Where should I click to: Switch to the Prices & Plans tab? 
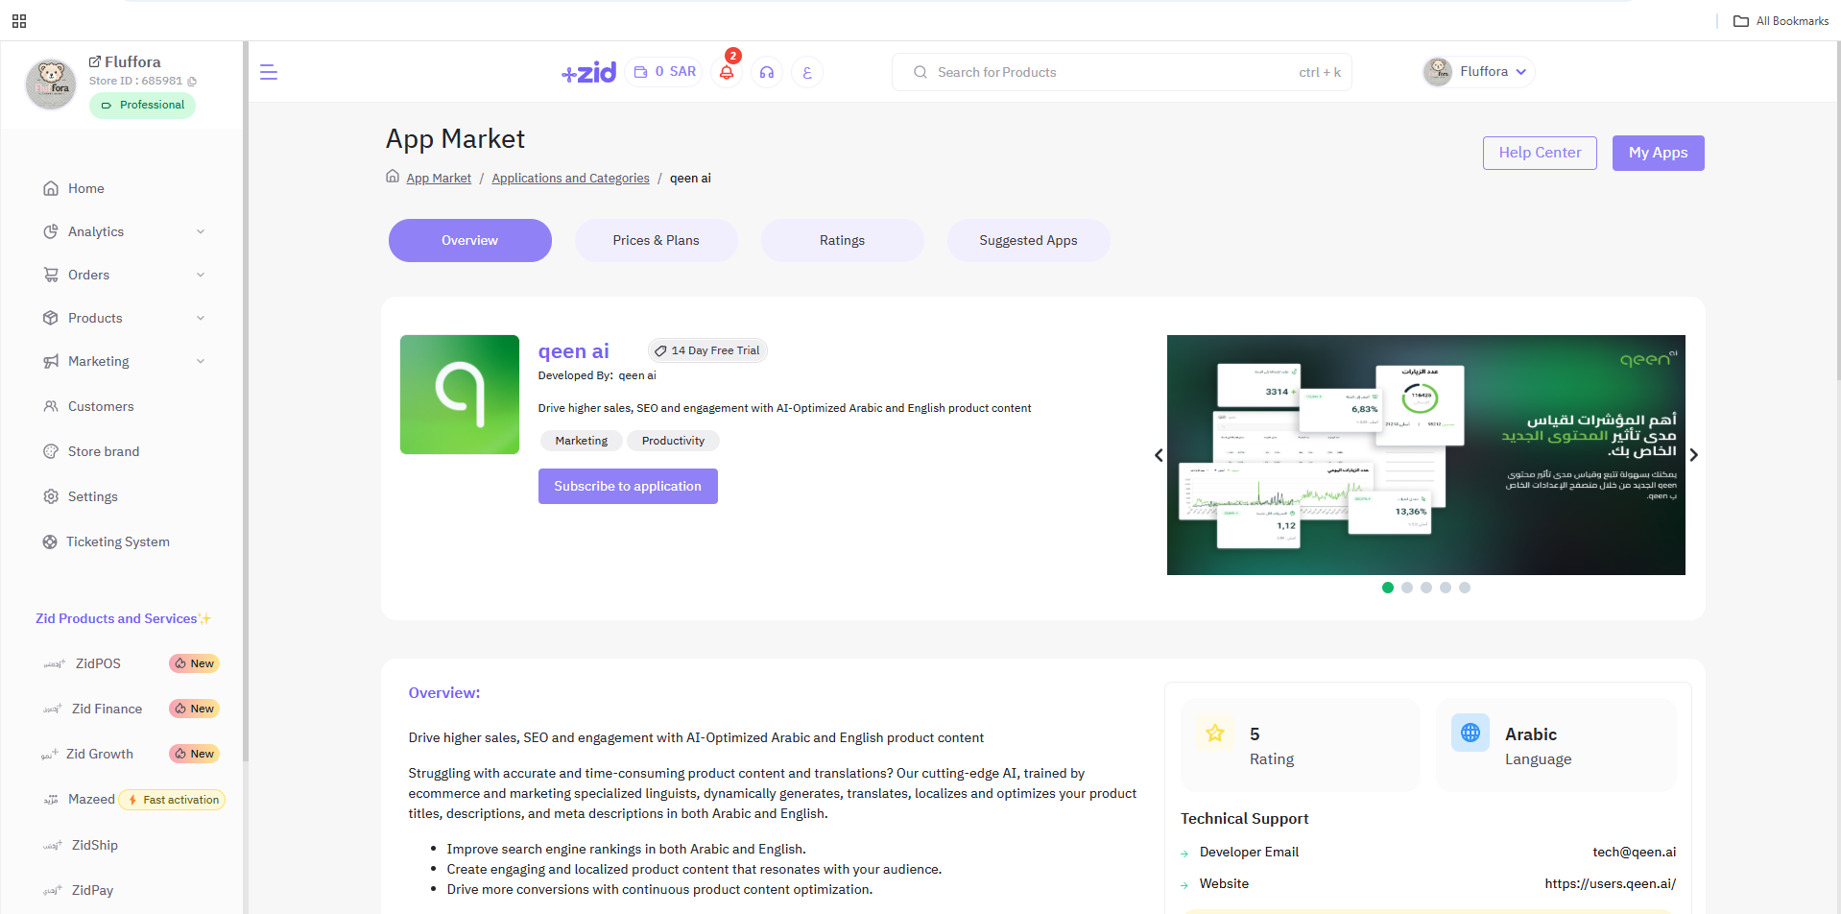click(657, 240)
